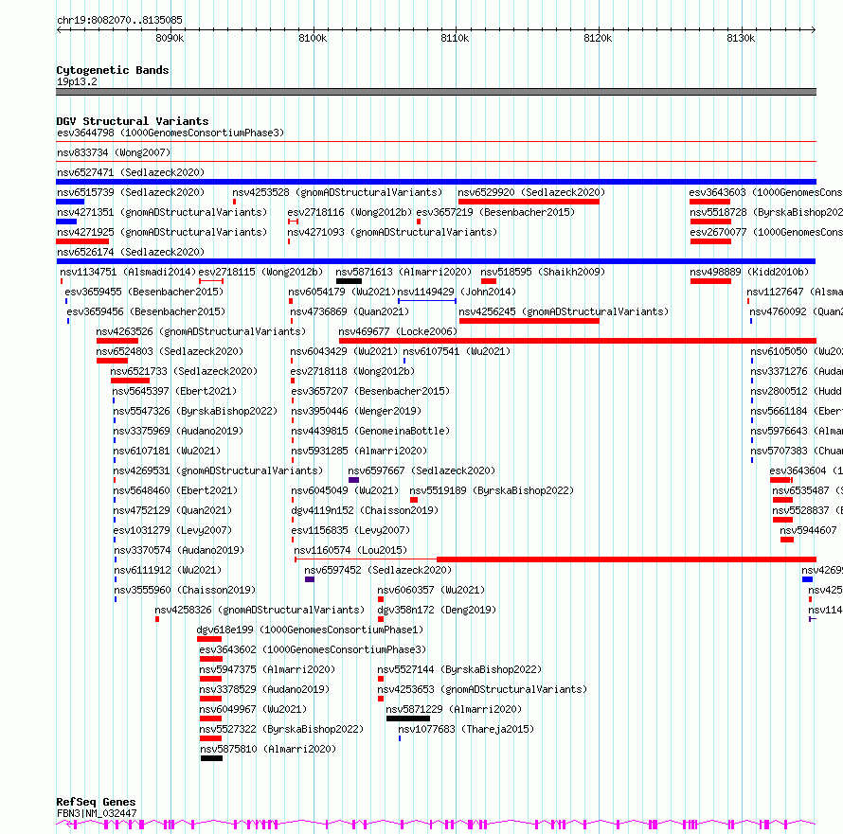This screenshot has height=834, width=843.
Task: Click black bar under nsv5871229
Action: click(408, 719)
